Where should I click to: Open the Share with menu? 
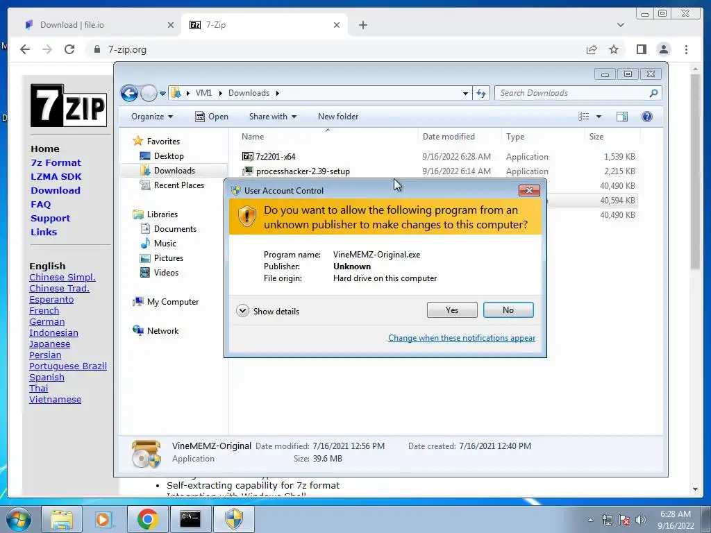272,117
